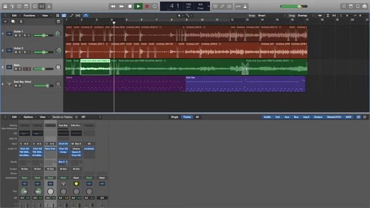Click the Duplicate Track icon
This screenshot has width=370, height=208.
point(13,21)
